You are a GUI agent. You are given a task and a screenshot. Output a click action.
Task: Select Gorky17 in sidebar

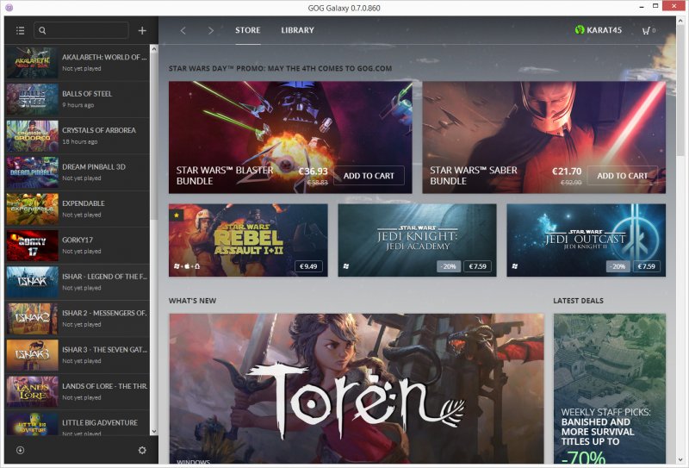pyautogui.click(x=78, y=246)
